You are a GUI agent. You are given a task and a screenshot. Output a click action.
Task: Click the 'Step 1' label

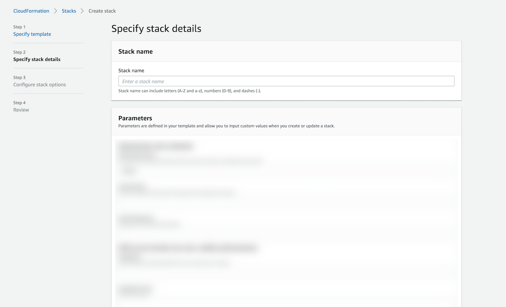pyautogui.click(x=19, y=27)
